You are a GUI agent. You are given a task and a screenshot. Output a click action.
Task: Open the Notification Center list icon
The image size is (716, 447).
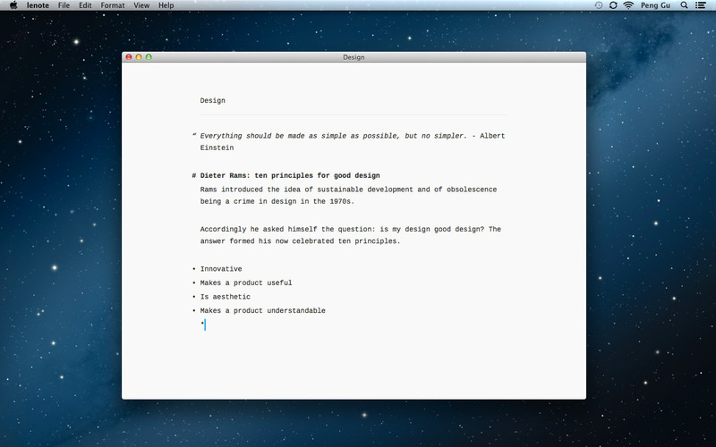[703, 5]
